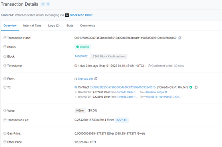Select the Overview tab

[10, 26]
